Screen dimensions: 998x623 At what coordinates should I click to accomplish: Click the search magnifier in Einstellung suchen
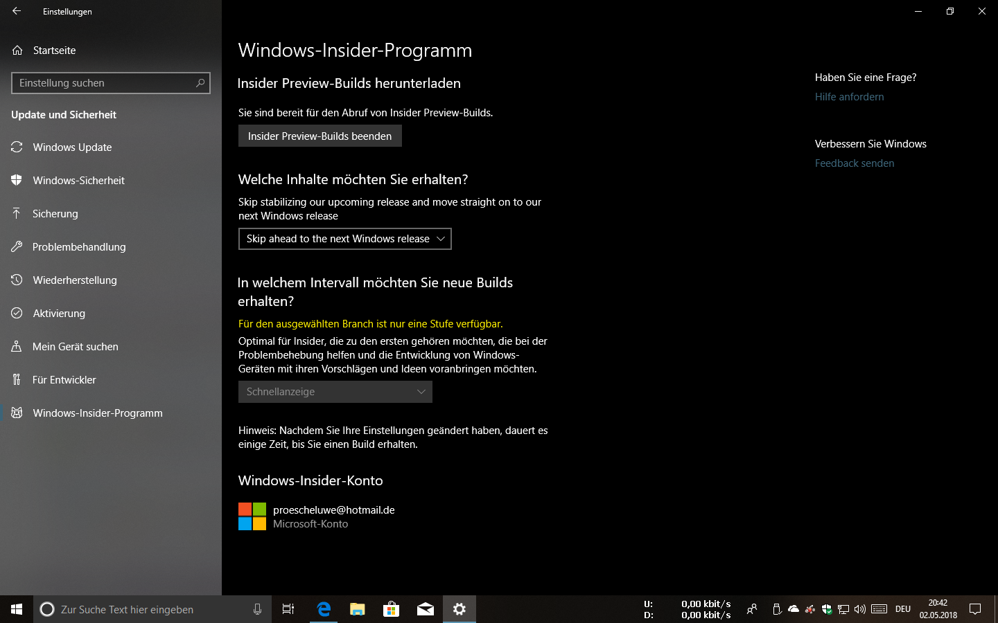pos(200,83)
